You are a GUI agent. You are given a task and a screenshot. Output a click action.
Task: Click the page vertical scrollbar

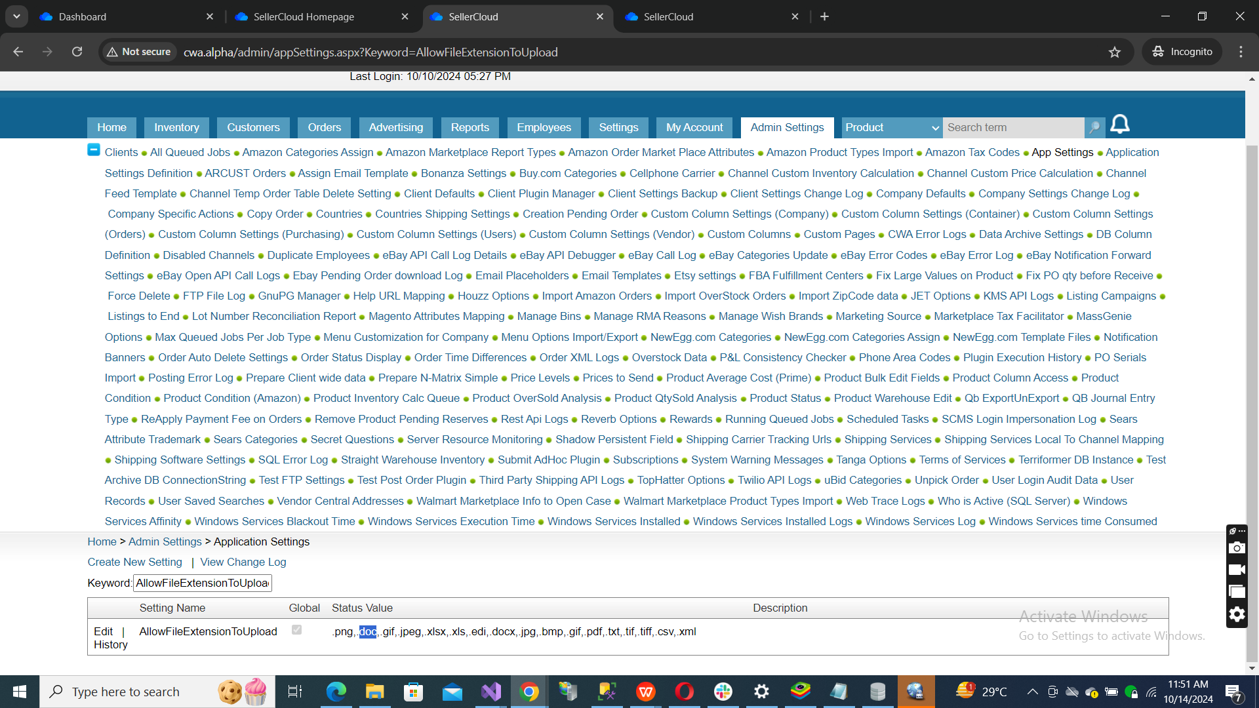coord(1252,393)
